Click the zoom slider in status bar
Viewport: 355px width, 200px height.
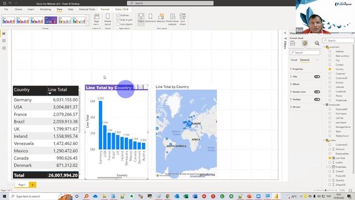[x=326, y=191]
